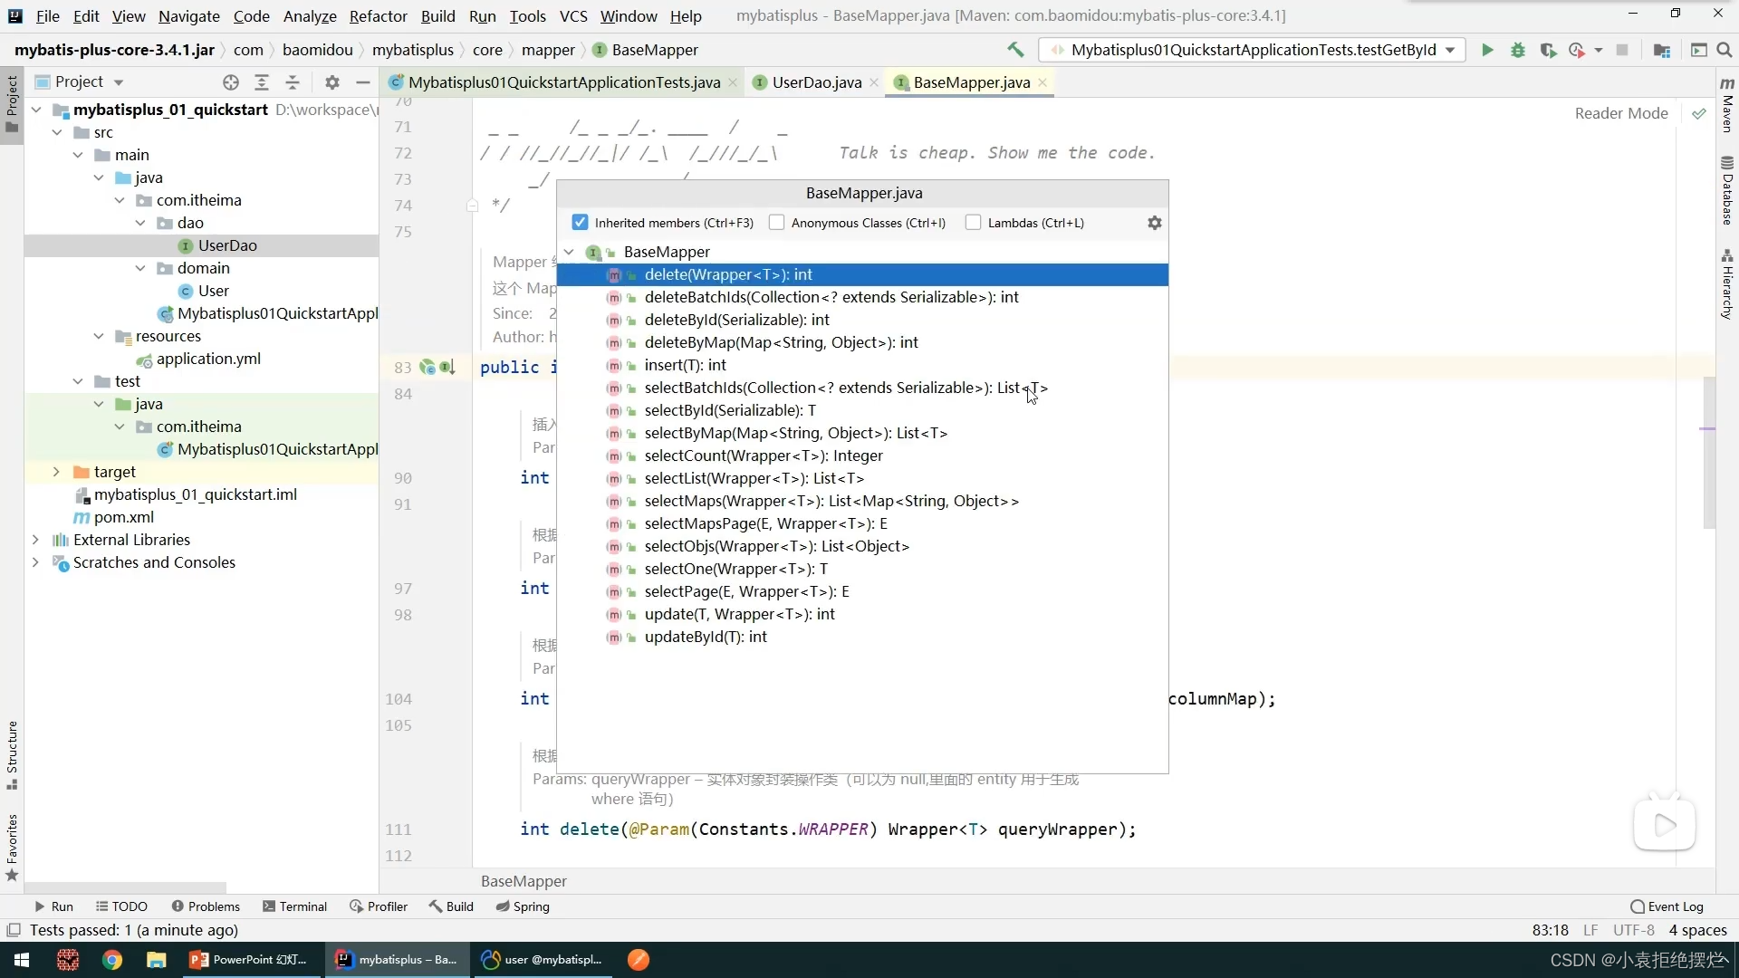Viewport: 1739px width, 978px height.
Task: Collapse all in Project panel
Action: coord(293,82)
